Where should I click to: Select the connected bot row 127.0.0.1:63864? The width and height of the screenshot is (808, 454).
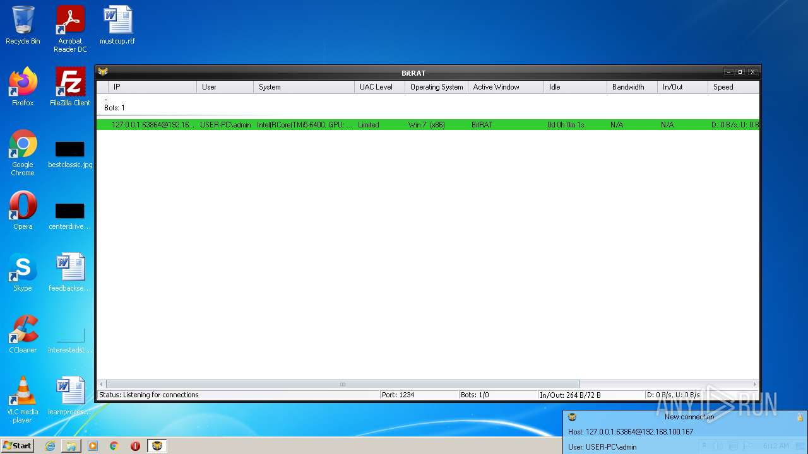pos(427,125)
